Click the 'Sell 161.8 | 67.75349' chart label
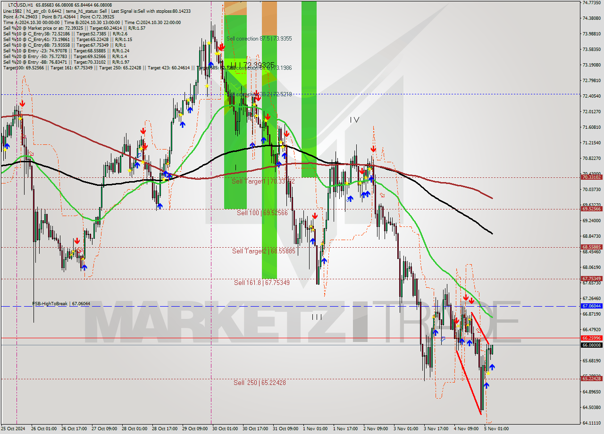 pos(262,283)
